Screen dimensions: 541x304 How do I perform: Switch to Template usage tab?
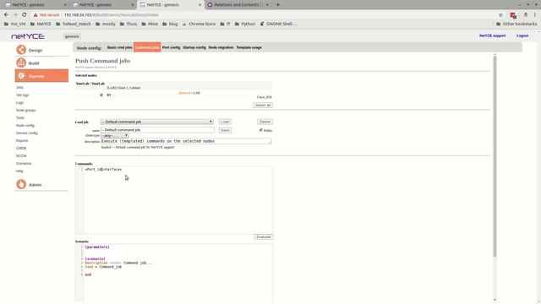[x=249, y=47]
